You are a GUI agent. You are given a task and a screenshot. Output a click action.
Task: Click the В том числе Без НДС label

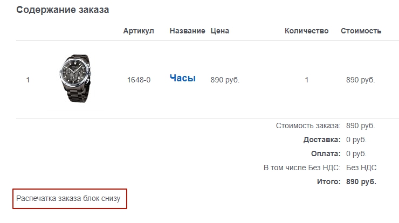[x=302, y=168]
